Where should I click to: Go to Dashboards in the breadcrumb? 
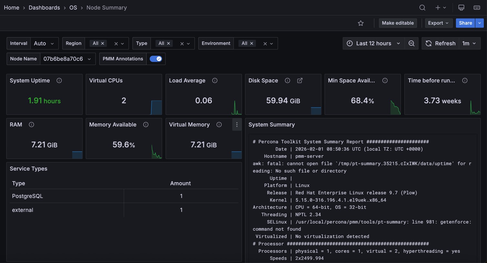(x=44, y=7)
